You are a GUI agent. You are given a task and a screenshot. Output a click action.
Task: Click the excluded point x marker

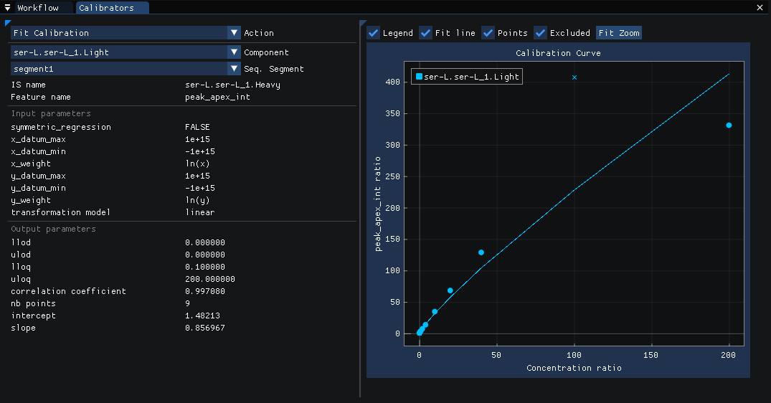pos(574,77)
